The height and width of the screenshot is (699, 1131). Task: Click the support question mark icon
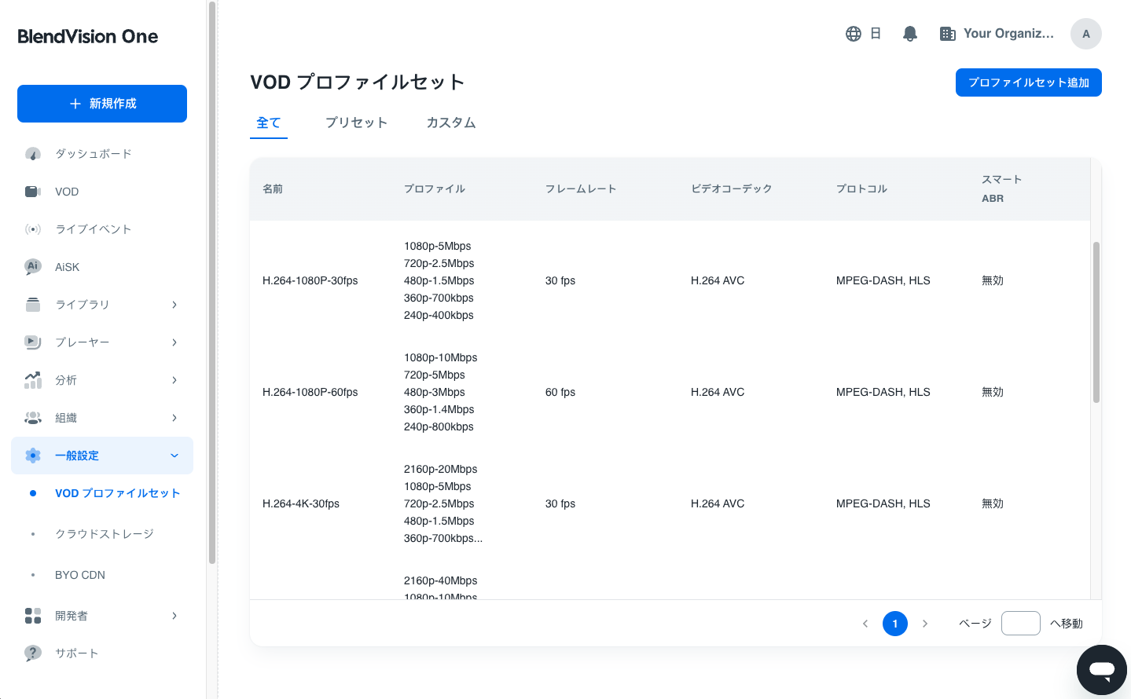[33, 653]
